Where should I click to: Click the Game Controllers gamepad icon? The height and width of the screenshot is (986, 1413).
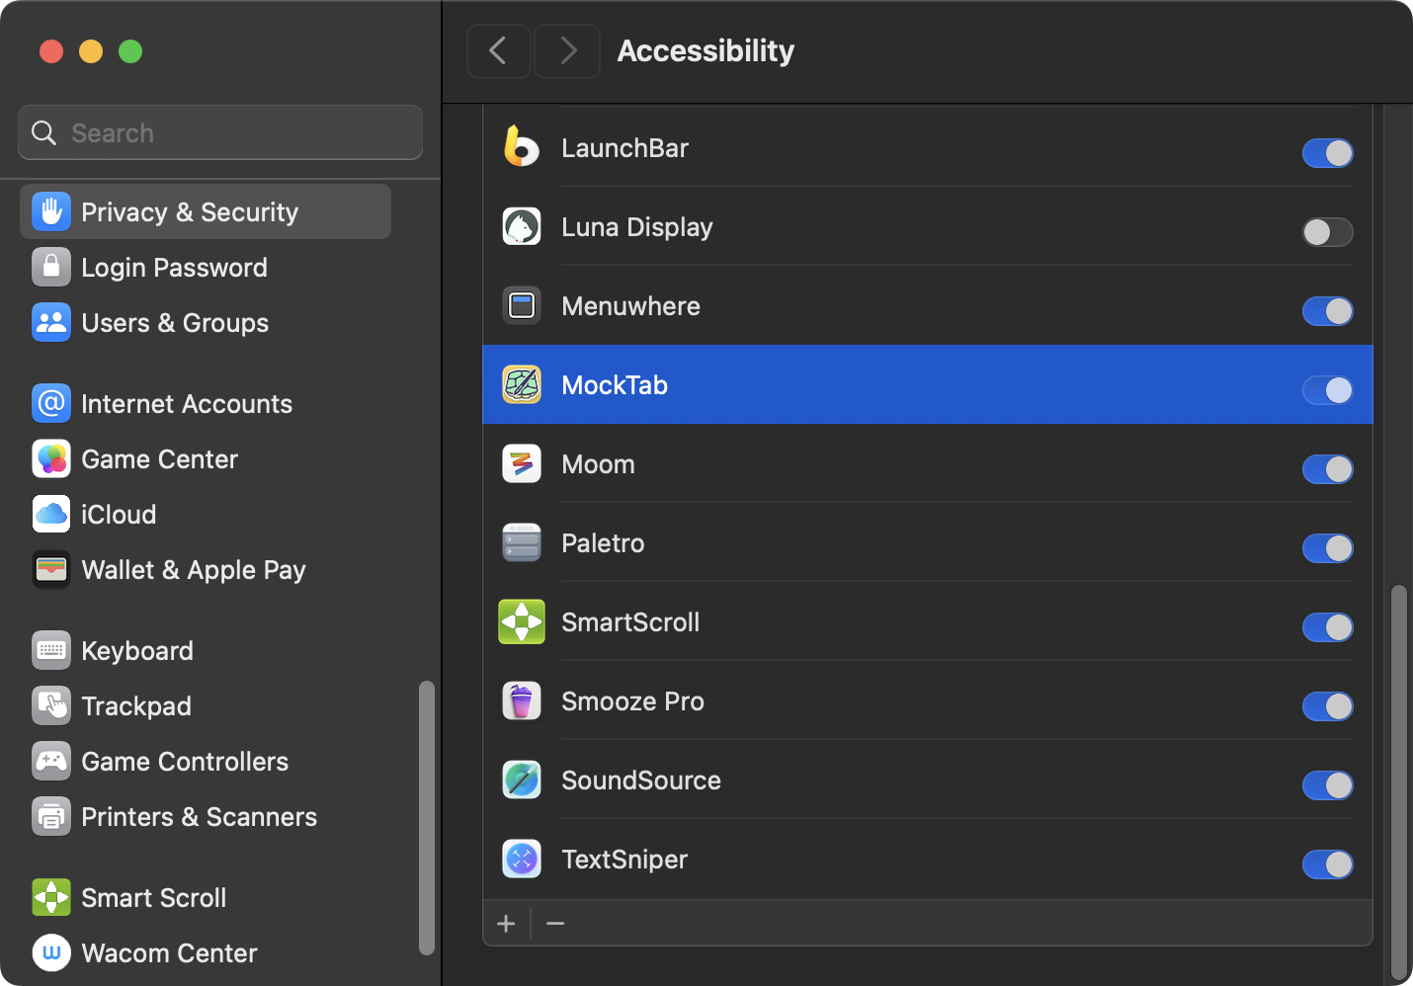[x=51, y=761]
